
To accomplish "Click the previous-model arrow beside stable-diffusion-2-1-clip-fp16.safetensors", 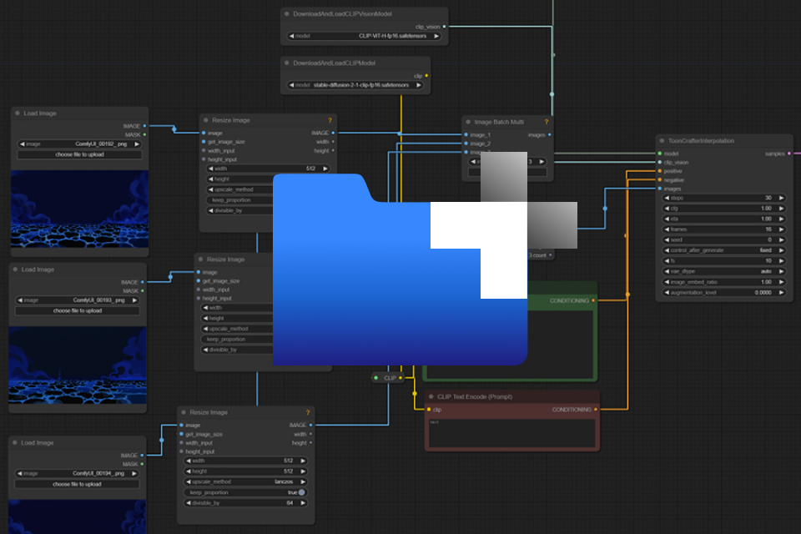I will (x=291, y=85).
